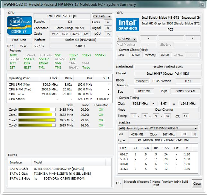Open the GPU #0 selector dropdown

tap(127, 39)
